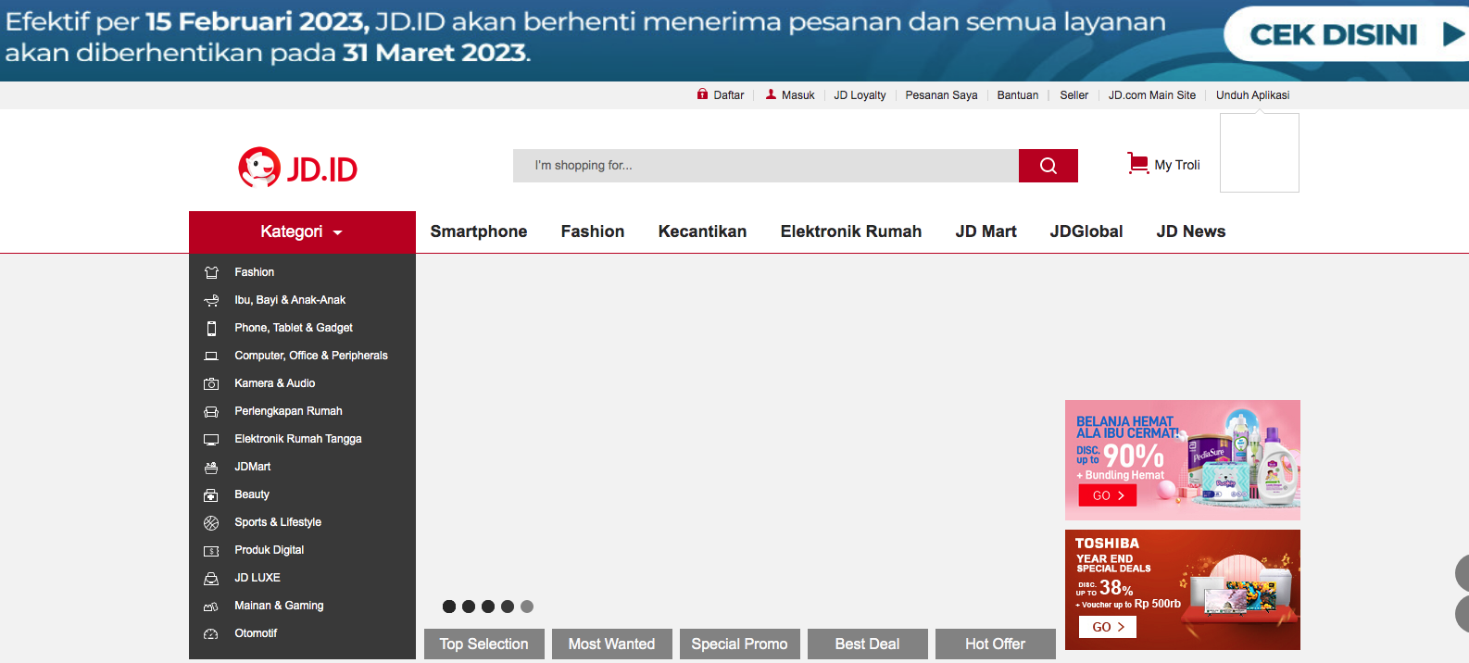The height and width of the screenshot is (663, 1469).
Task: Open Elektronik Rumah menu item
Action: click(851, 231)
